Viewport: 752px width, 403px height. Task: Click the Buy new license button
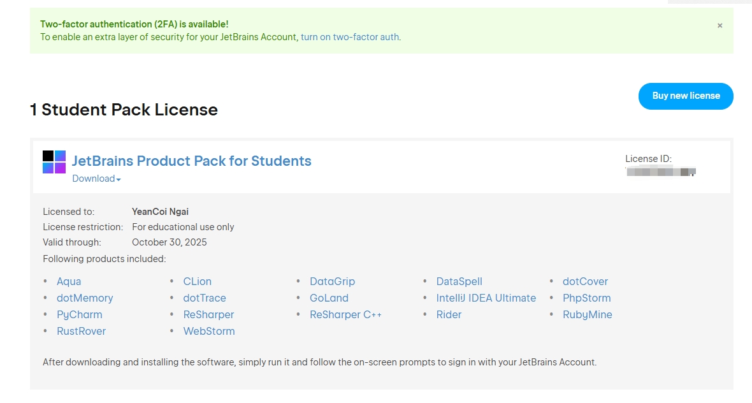click(686, 96)
